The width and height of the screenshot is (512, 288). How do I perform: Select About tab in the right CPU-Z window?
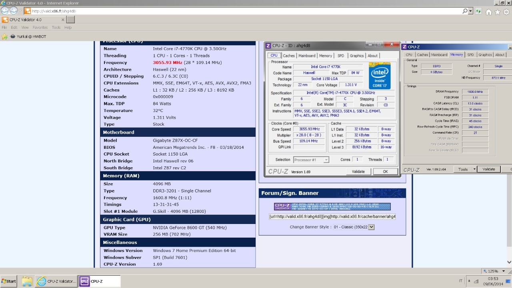coord(500,55)
